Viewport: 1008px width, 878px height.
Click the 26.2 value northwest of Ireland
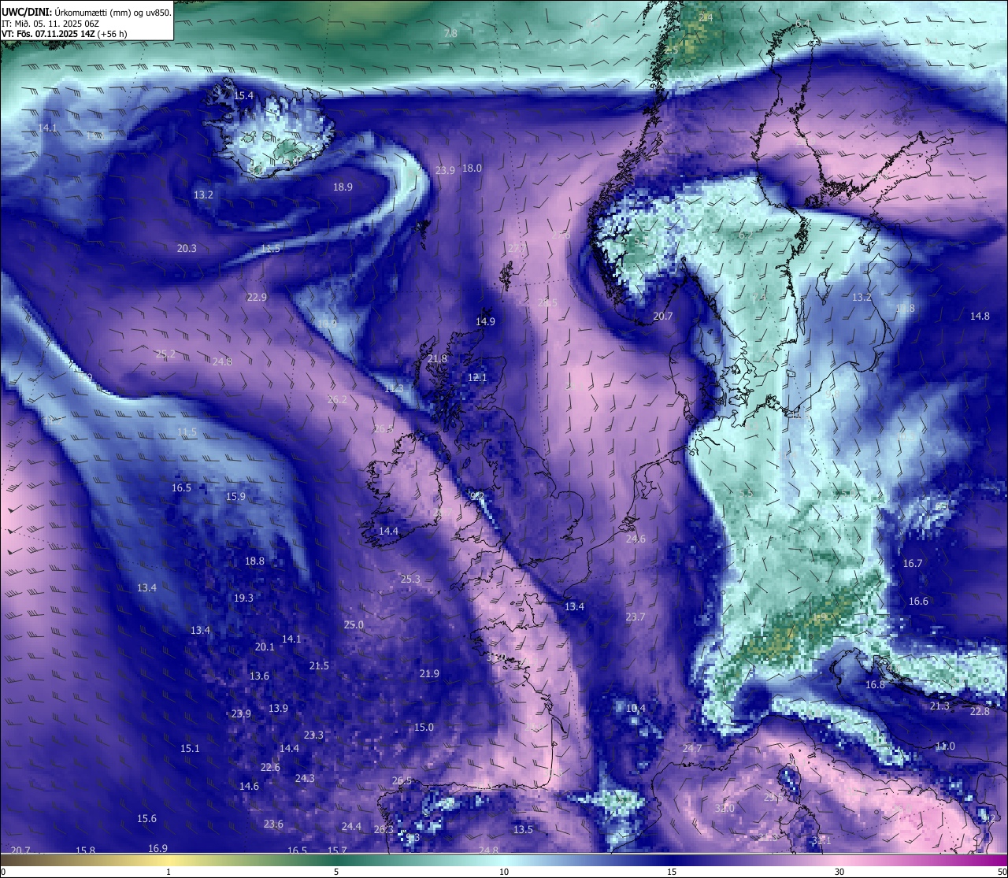click(337, 400)
